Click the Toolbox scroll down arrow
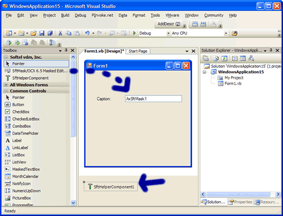The image size is (283, 216). pos(73,203)
